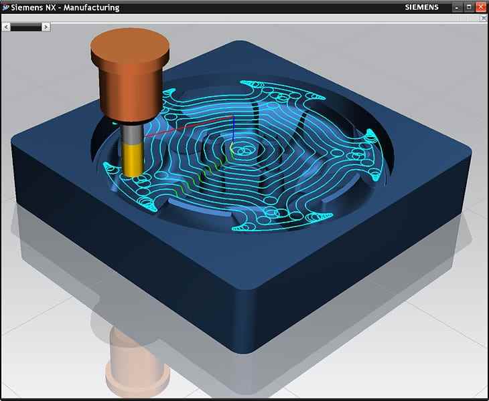Screen dimensions: 489x401
Task: Click the cyan toolpath center loop
Action: [241, 152]
